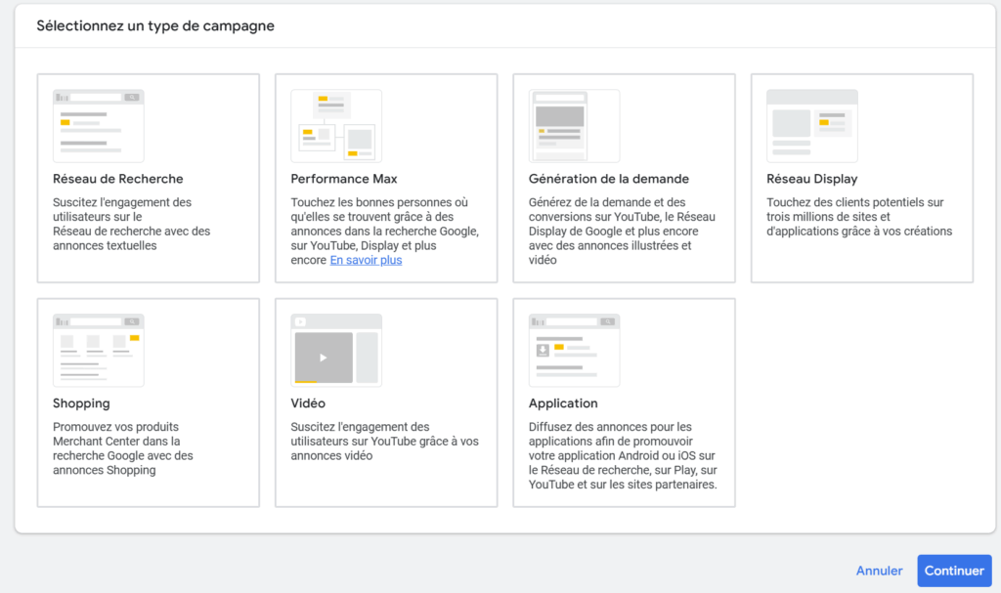Click description 'Suscitez l'engagement des utilisateurs sur le Réseau de recherche'
Screen dimensions: 1001x593
[132, 224]
